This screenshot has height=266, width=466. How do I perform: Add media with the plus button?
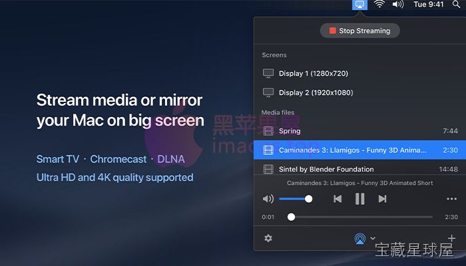pos(452,238)
